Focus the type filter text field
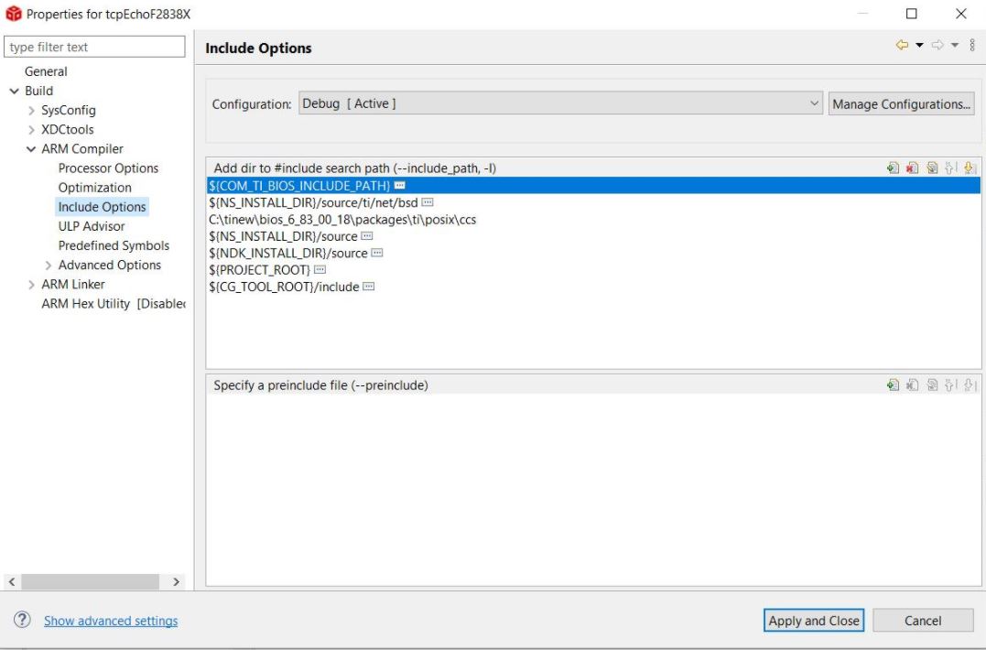The width and height of the screenshot is (986, 650). click(x=94, y=47)
